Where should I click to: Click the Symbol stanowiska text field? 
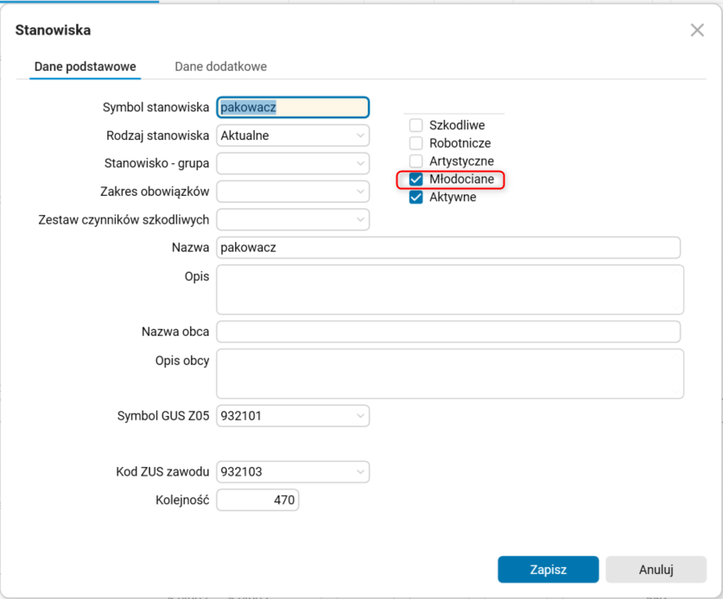[293, 107]
